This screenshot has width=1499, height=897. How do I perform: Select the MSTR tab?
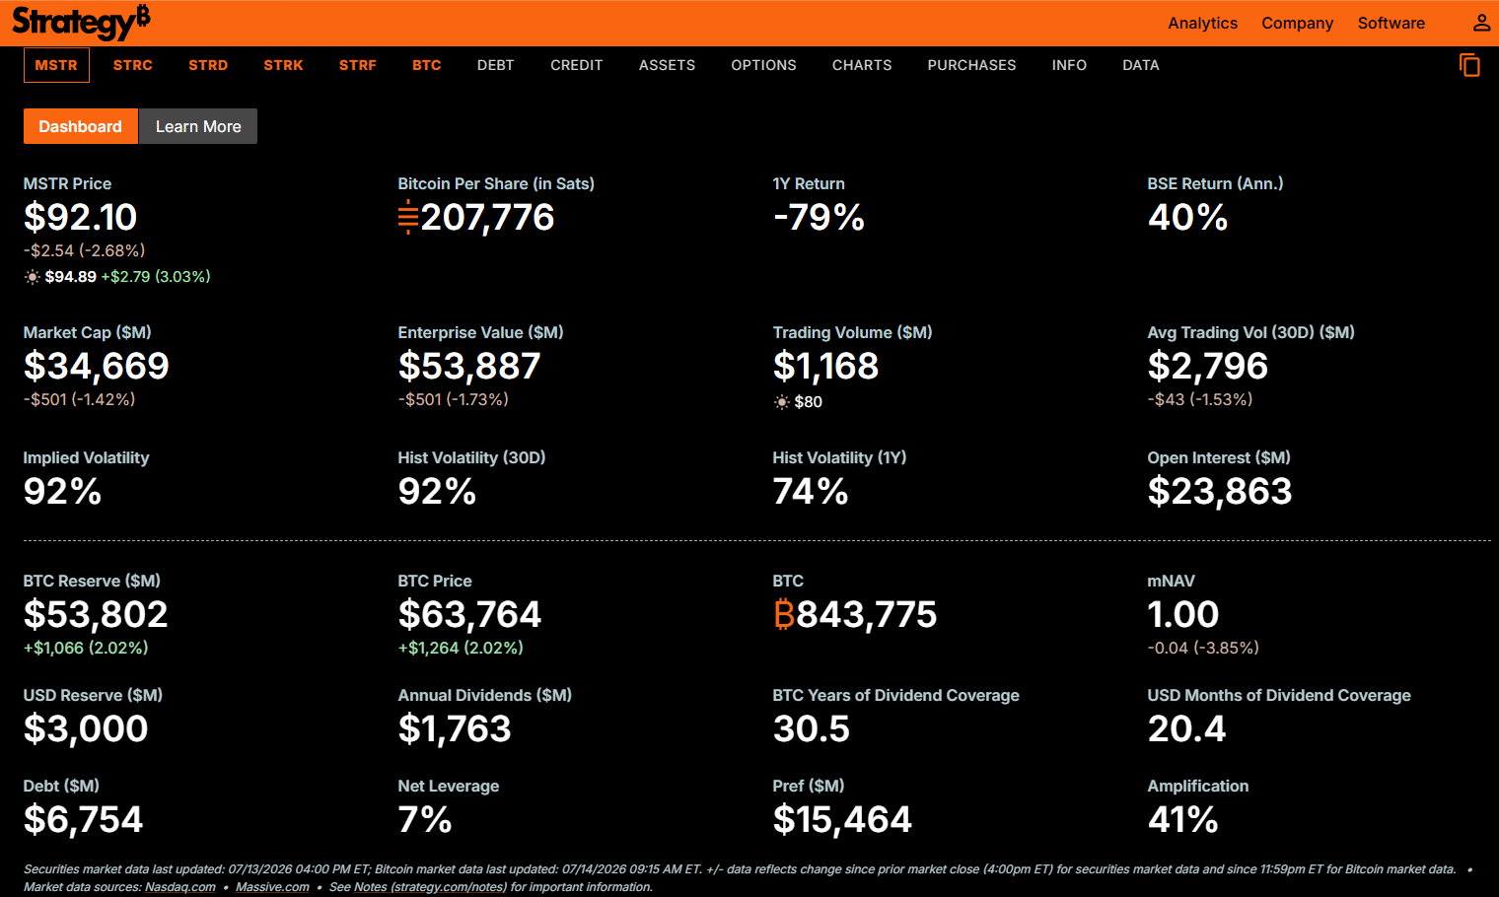tap(56, 65)
